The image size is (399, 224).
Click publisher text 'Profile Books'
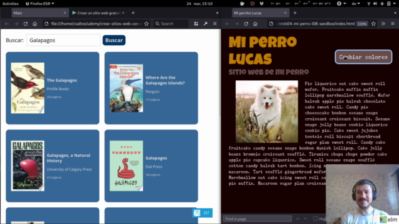pyautogui.click(x=58, y=89)
